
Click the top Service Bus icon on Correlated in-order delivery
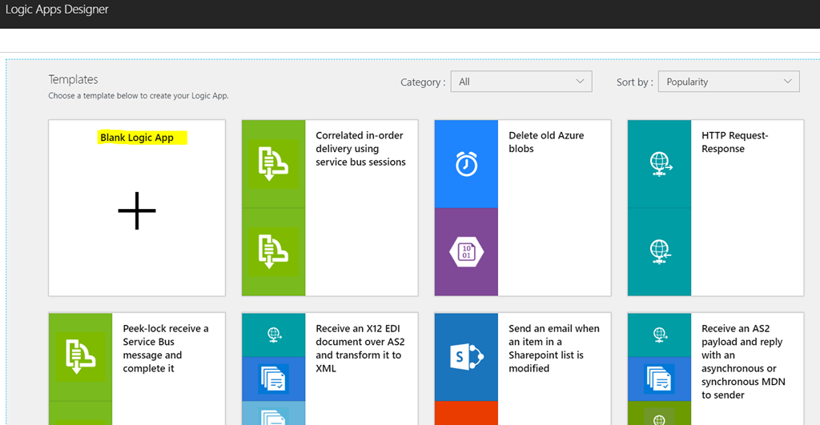click(x=273, y=164)
